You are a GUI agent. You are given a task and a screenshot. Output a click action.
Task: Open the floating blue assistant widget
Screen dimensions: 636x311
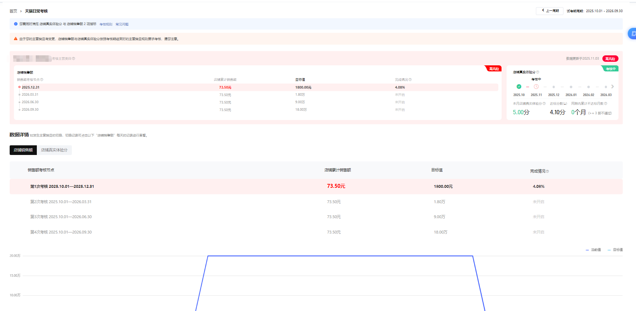pyautogui.click(x=632, y=34)
